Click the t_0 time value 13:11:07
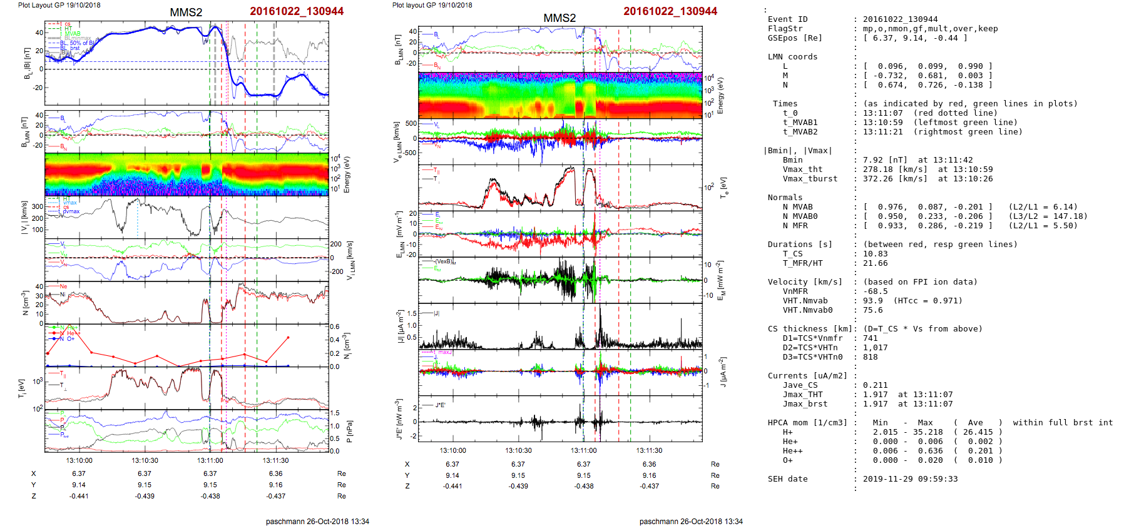The image size is (1129, 526). point(883,113)
